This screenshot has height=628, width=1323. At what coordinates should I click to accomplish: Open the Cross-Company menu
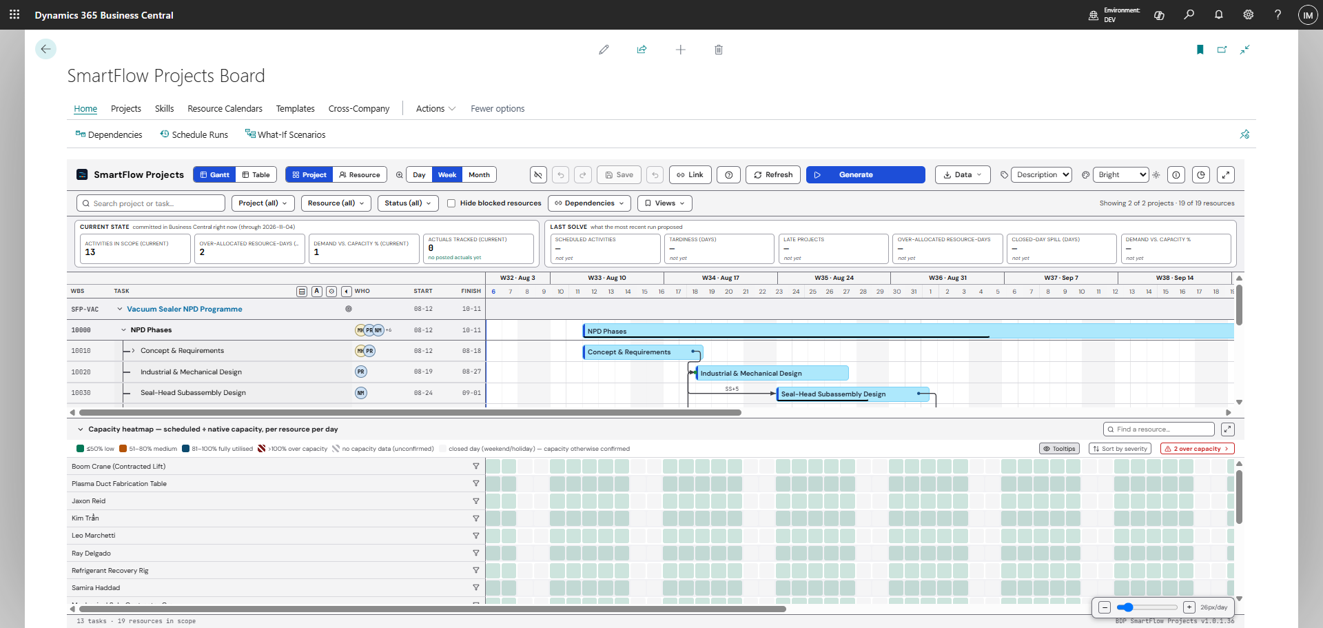pyautogui.click(x=359, y=109)
